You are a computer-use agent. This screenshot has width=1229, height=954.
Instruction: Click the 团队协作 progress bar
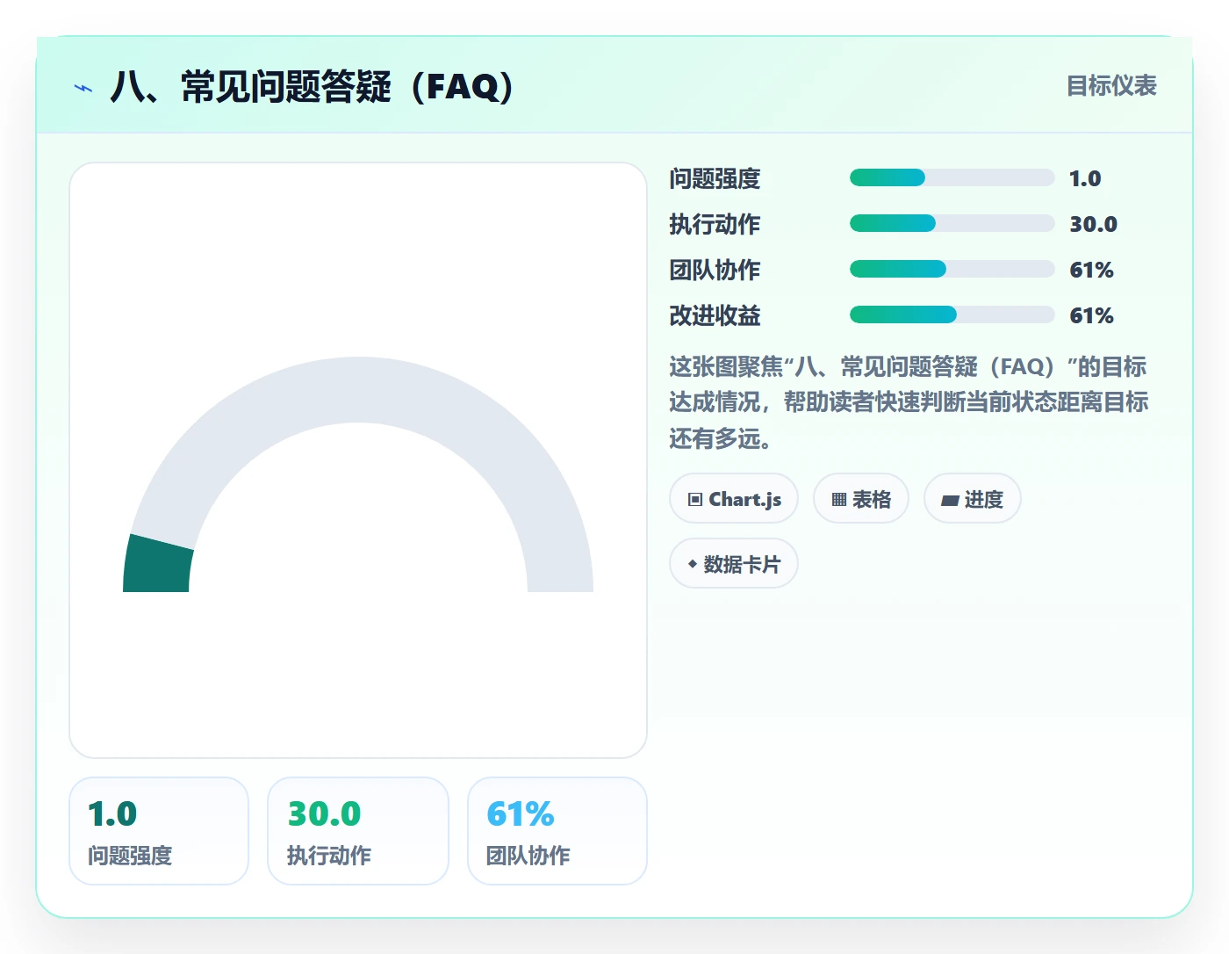(952, 269)
